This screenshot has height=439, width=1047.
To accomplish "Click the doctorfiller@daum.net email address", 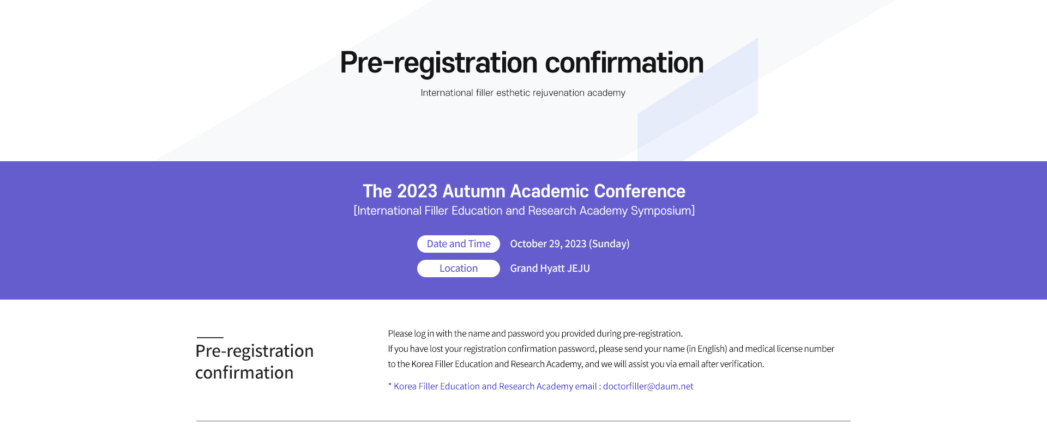I will pos(648,386).
